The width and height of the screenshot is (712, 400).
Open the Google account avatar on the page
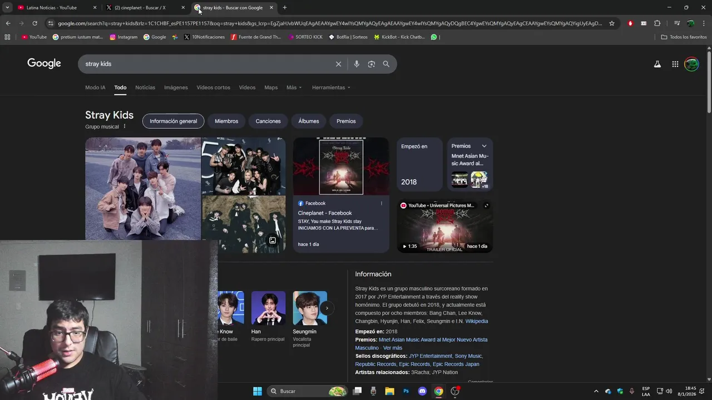pos(691,64)
